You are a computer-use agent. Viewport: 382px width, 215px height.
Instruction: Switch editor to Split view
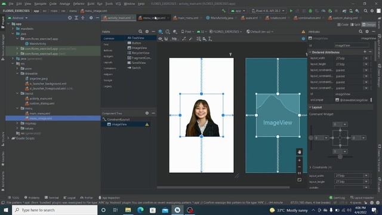[356, 24]
